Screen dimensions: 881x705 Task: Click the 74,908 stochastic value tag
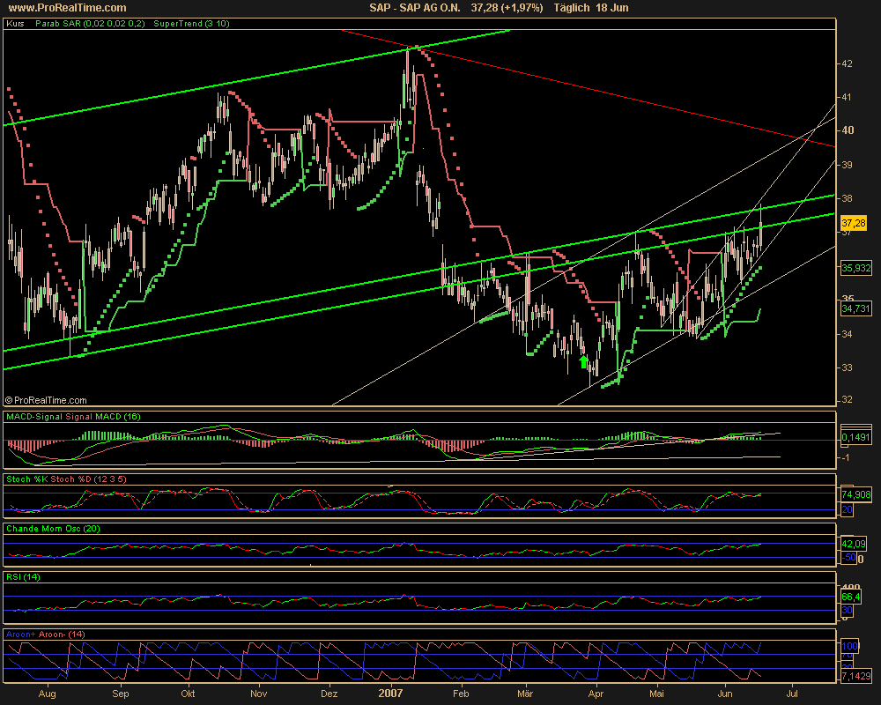pos(855,494)
